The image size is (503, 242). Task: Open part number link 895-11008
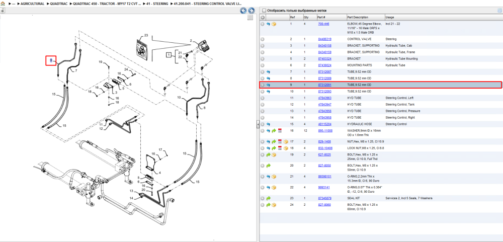tap(325, 131)
